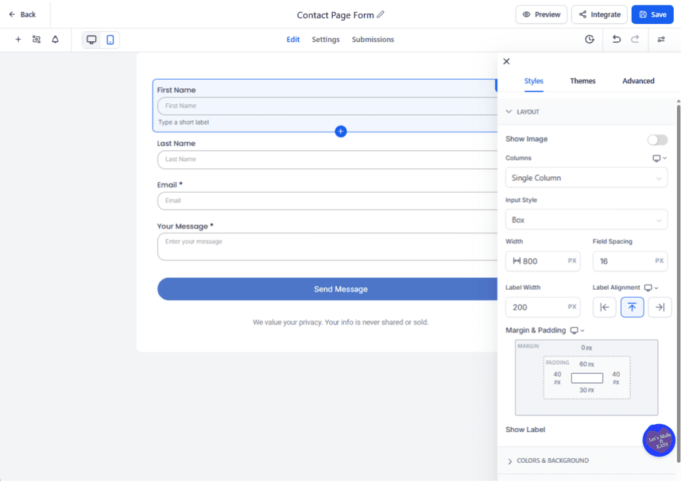Open the Single Column dropdown
681x482 pixels.
[586, 178]
